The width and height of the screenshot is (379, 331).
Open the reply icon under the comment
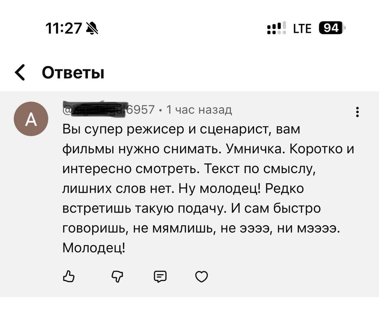pyautogui.click(x=160, y=276)
